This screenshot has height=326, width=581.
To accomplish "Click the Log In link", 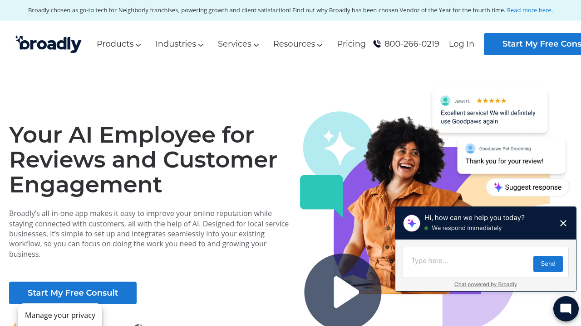I will tap(462, 44).
